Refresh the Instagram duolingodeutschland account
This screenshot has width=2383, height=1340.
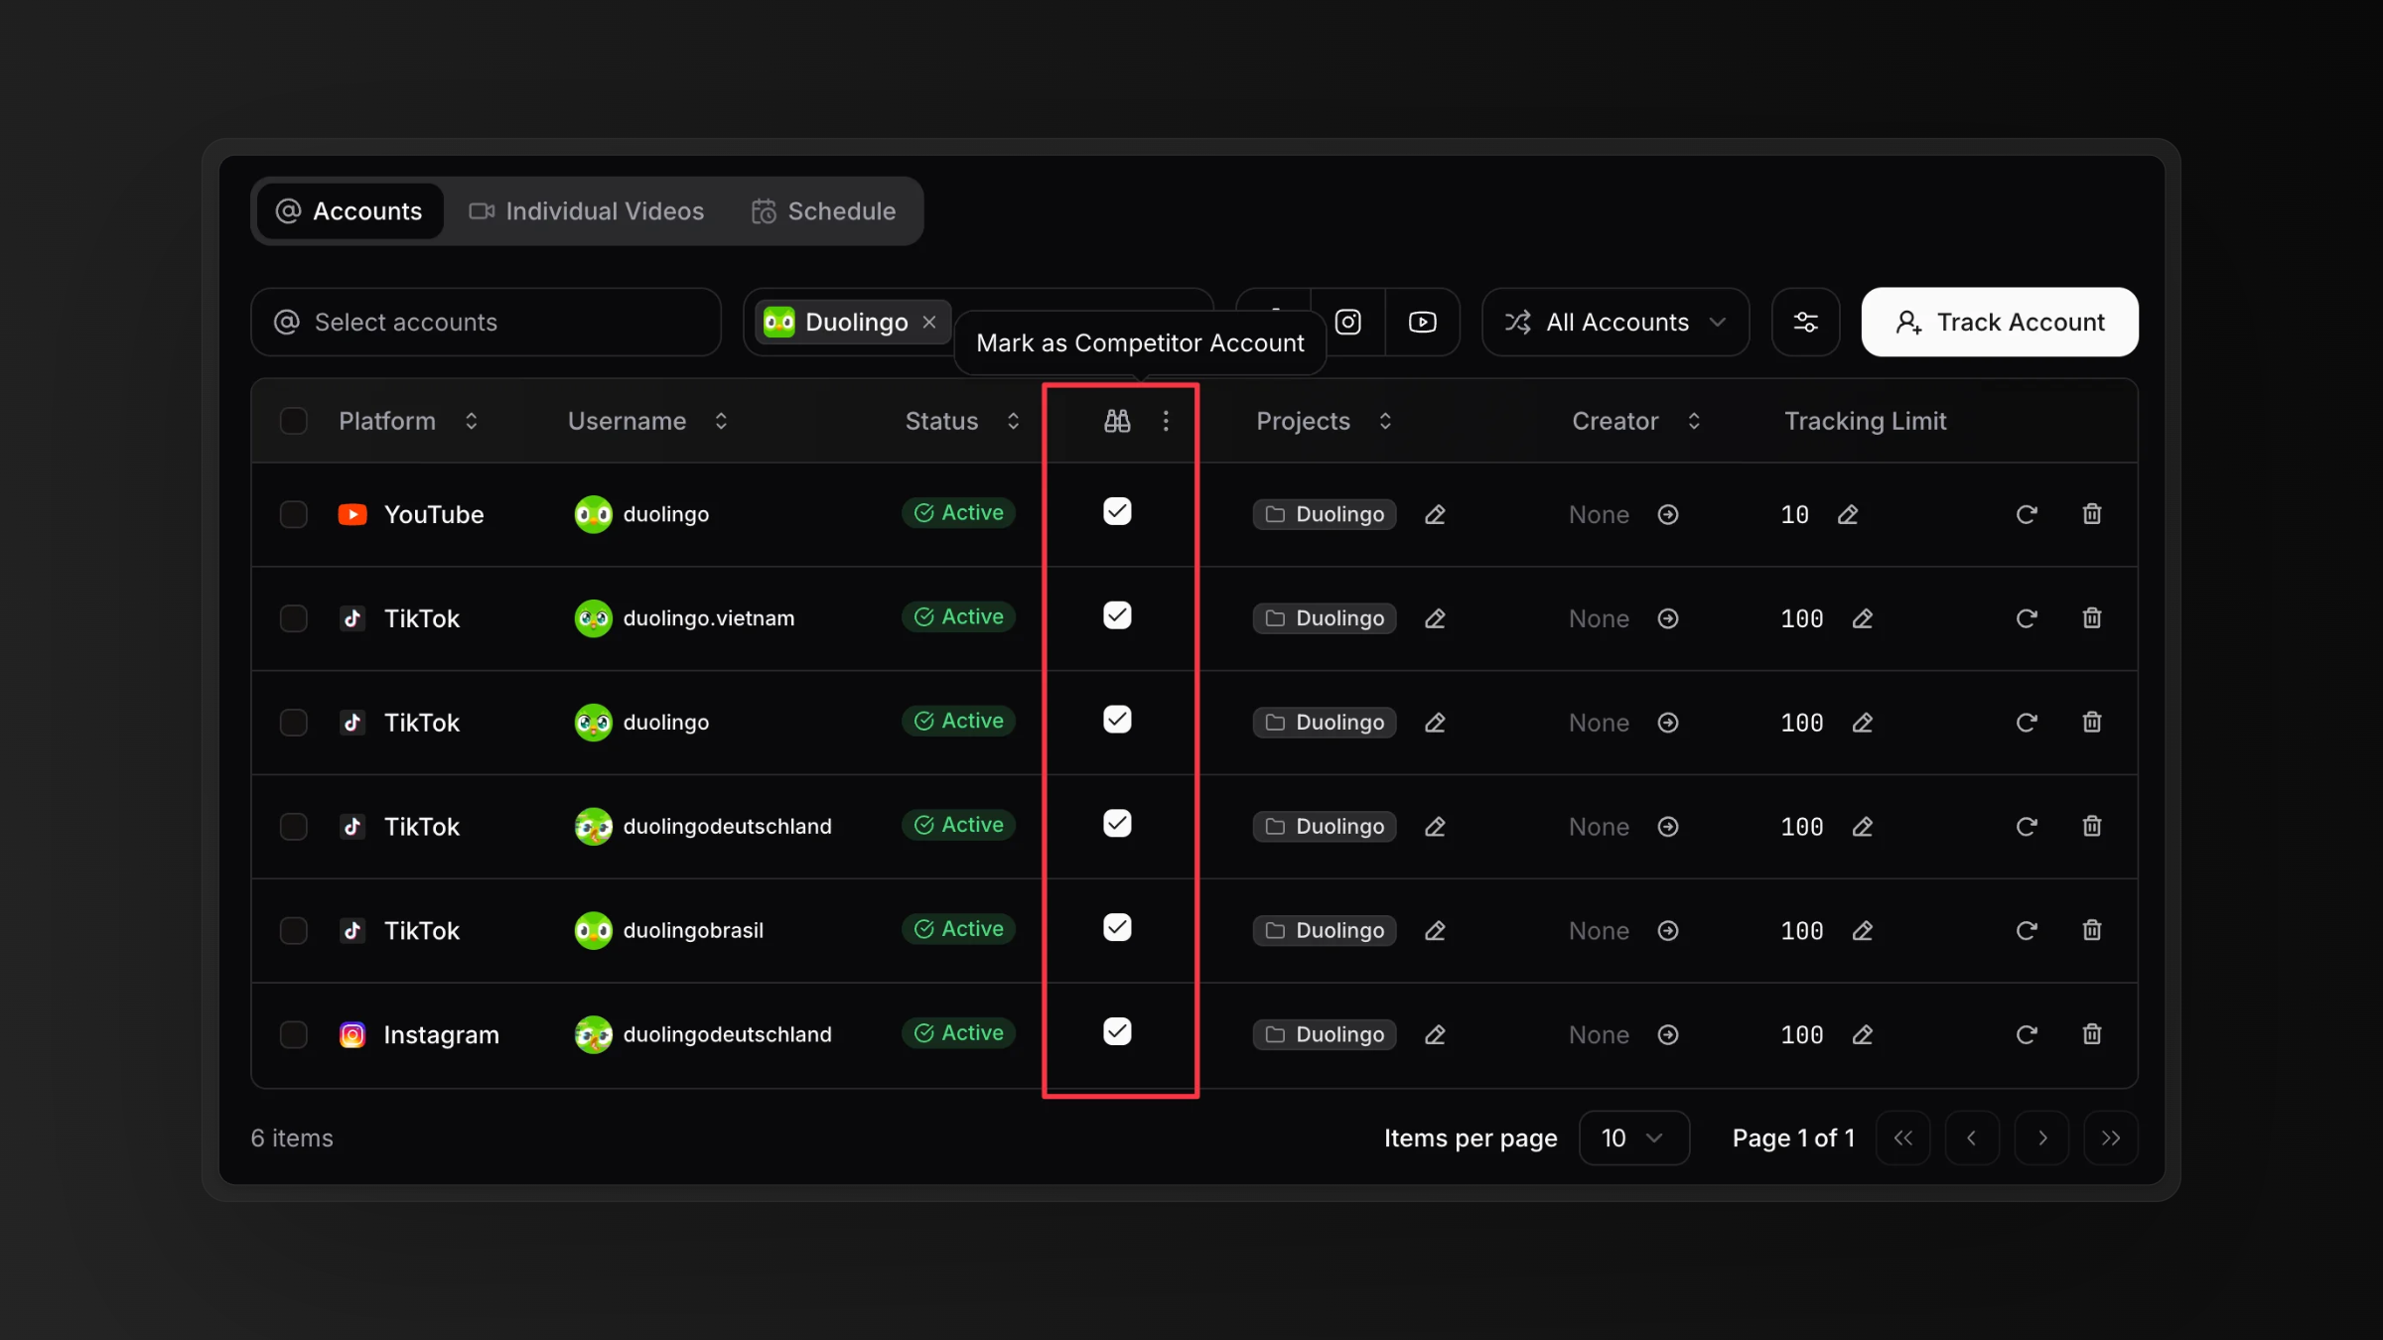(2026, 1034)
